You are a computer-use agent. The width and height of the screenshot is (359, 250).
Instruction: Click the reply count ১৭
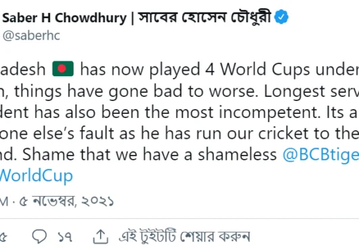65,237
